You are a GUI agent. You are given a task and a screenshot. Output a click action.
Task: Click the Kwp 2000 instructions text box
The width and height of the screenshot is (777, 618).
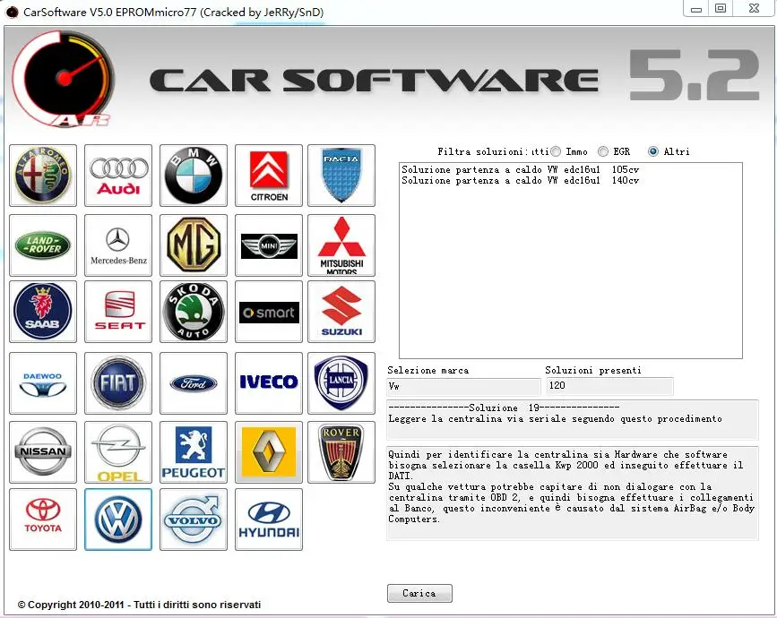(x=573, y=493)
